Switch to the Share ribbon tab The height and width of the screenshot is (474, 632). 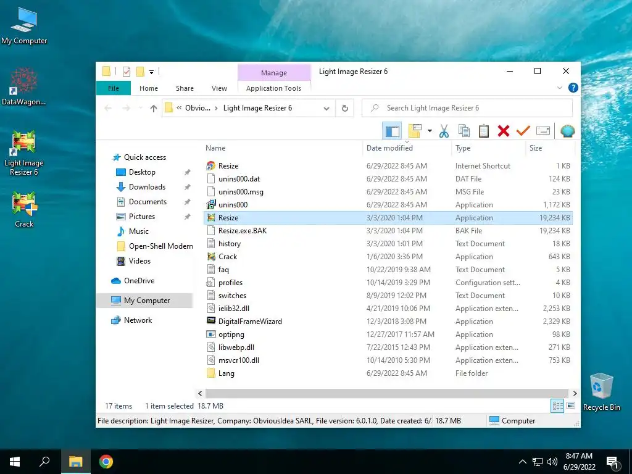click(x=185, y=88)
